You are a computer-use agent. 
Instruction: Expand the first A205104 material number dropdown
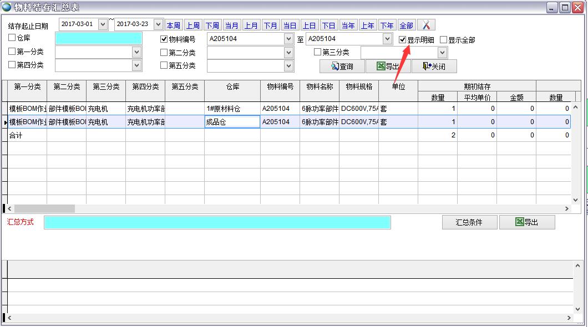point(288,39)
